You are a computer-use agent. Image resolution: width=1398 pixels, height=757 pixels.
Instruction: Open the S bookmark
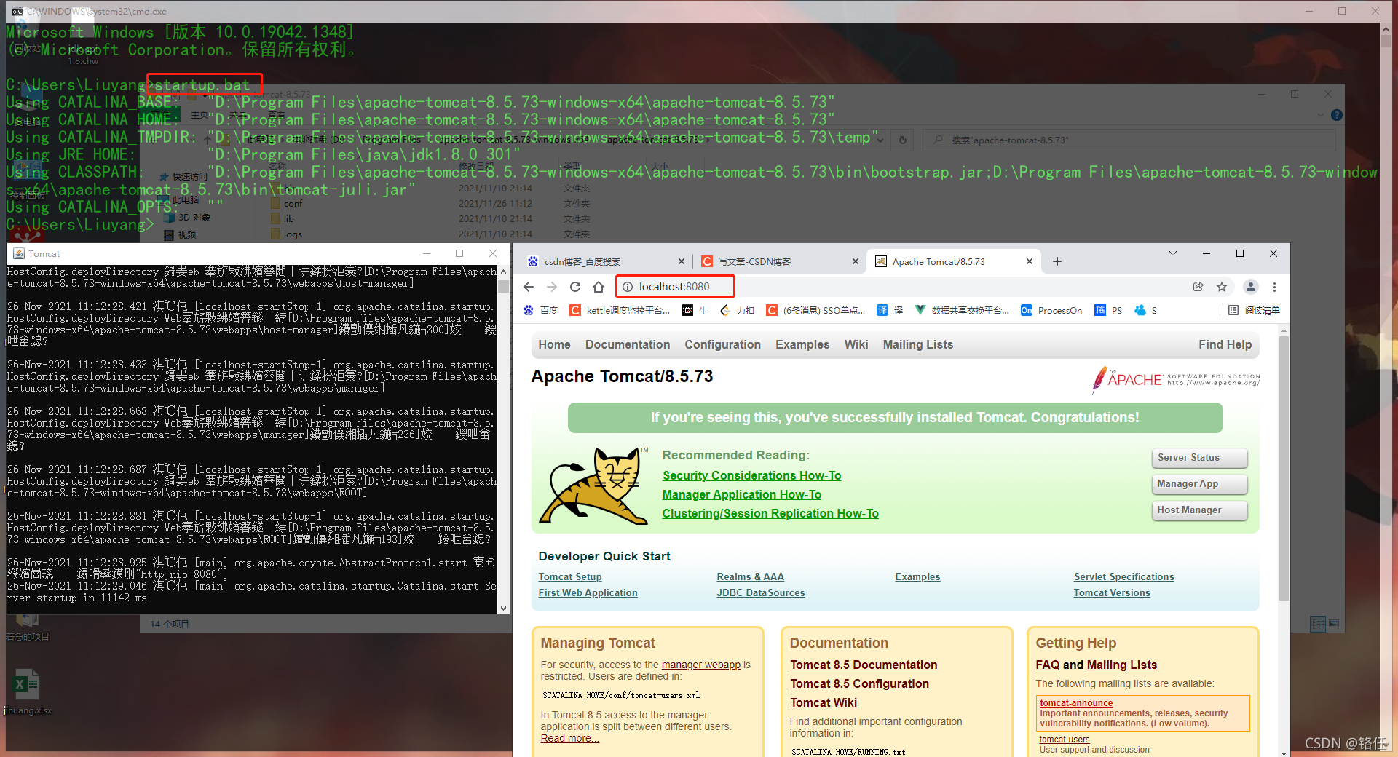point(1146,310)
